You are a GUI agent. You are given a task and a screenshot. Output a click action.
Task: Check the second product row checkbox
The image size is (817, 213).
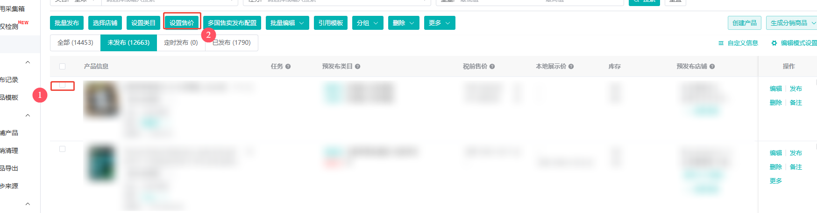tap(62, 149)
